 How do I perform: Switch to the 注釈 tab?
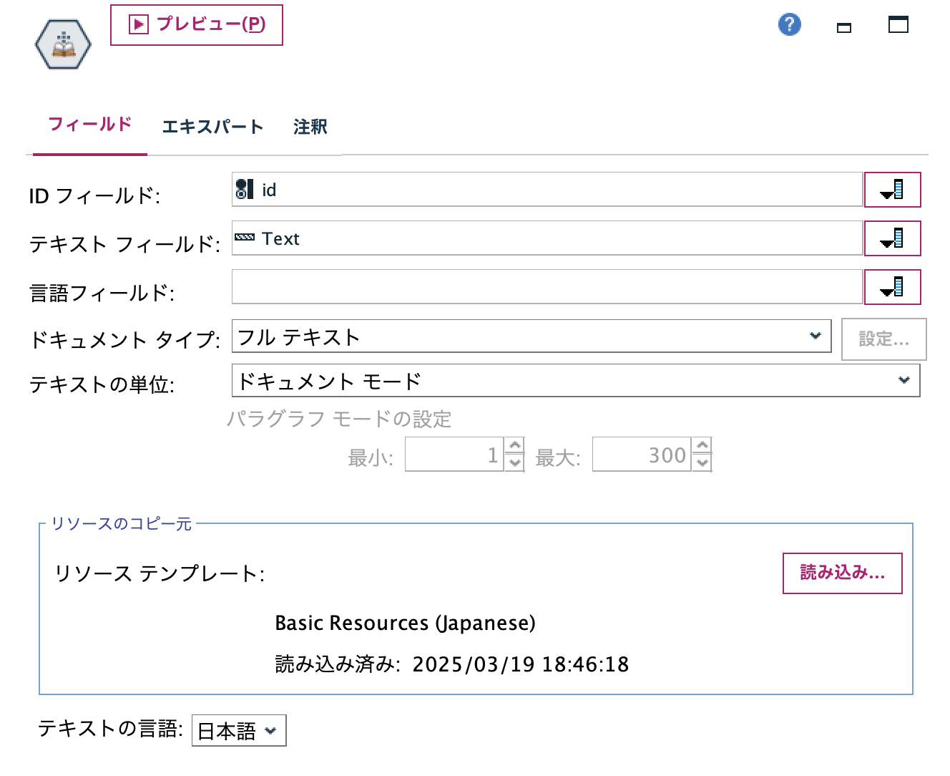[309, 127]
